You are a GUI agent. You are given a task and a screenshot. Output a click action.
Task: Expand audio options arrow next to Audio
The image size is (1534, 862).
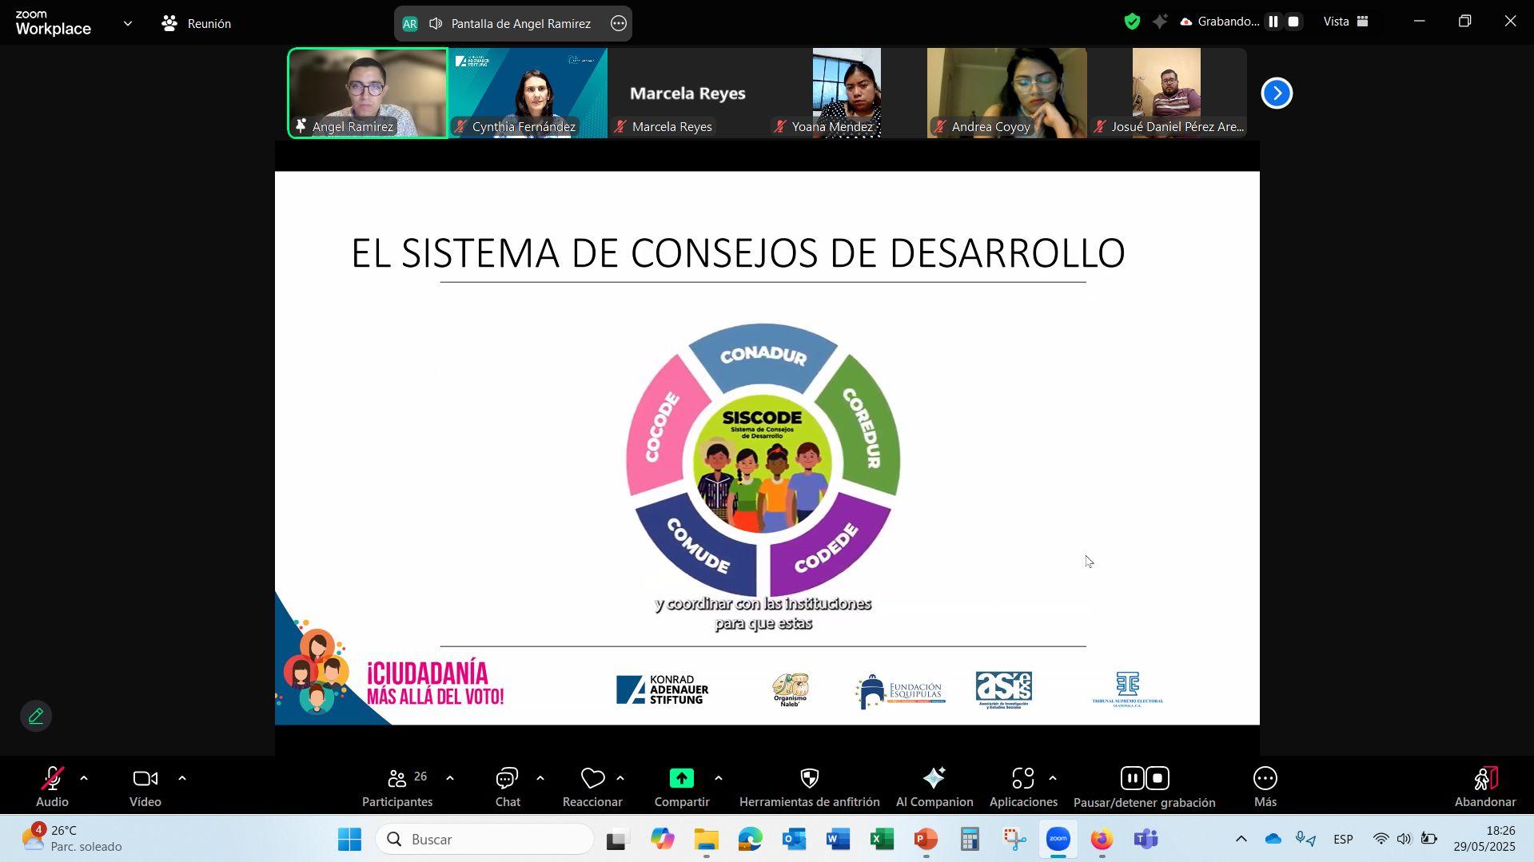pos(84,778)
